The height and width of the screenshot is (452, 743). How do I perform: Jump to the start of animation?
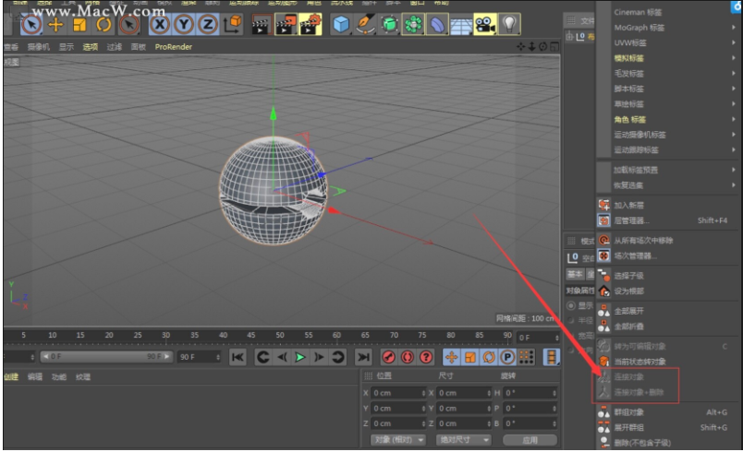[238, 357]
